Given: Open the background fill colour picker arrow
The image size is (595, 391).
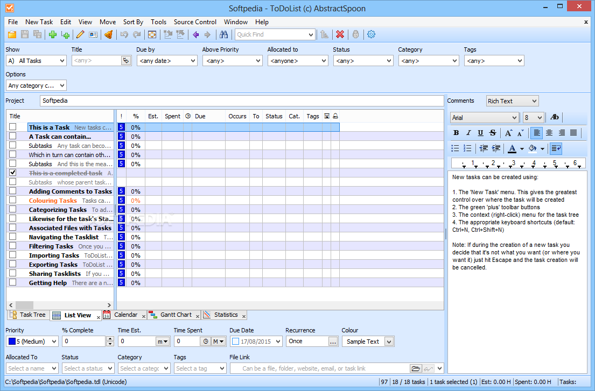Looking at the screenshot, I should (542, 148).
